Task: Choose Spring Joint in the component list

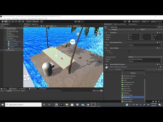Action: tap(133, 97)
